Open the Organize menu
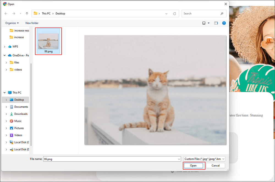Screen dimensions: 275x182 [x=12, y=23]
